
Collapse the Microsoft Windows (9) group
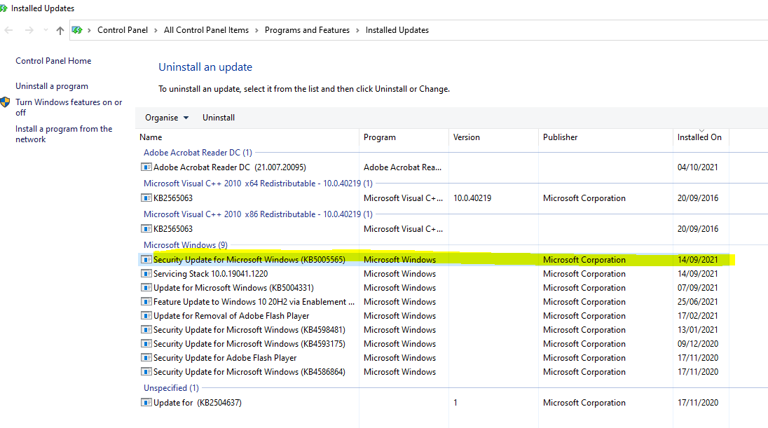(x=185, y=245)
